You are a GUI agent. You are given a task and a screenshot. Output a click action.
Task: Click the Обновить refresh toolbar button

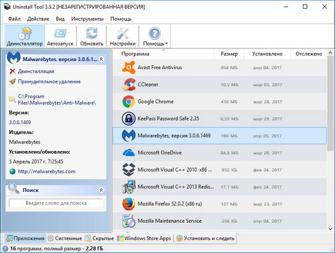pos(92,36)
